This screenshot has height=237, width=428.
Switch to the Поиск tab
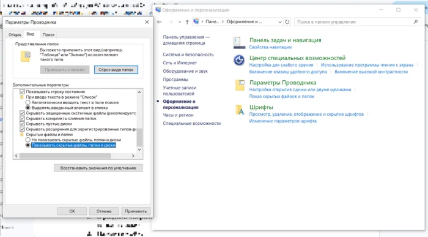48,35
